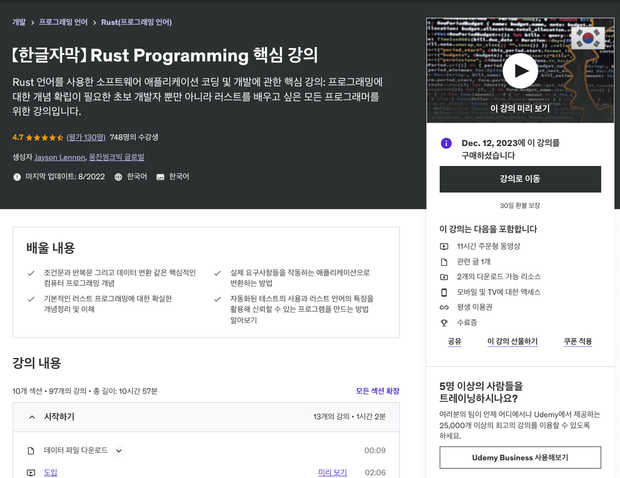The width and height of the screenshot is (620, 478).
Task: Click the last-updated badge icon
Action: click(x=17, y=177)
